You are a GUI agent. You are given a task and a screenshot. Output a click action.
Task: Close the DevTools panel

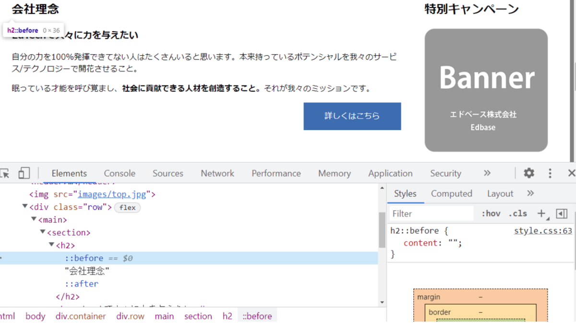point(571,173)
